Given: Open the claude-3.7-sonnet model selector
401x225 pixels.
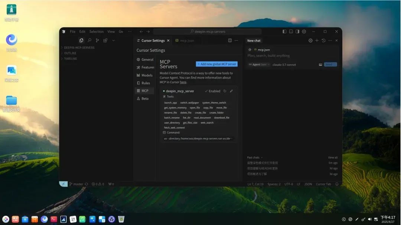Looking at the screenshot, I should [x=284, y=65].
